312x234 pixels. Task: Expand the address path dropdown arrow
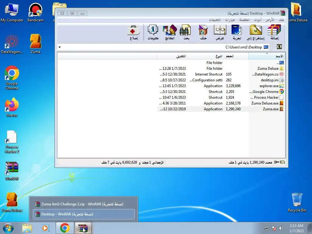[59, 47]
